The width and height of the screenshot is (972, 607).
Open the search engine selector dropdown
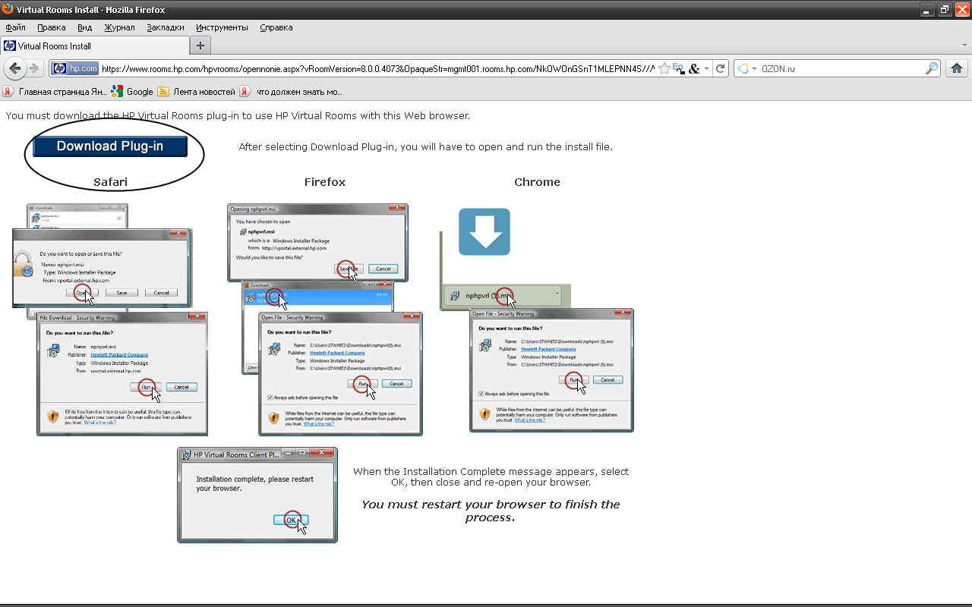coord(747,68)
